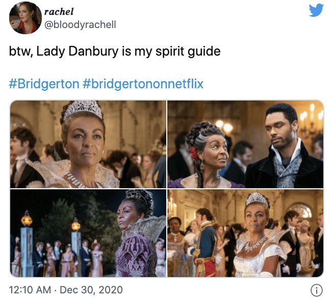
Task: Select the tiara in the top-left photo
Action: [83, 109]
